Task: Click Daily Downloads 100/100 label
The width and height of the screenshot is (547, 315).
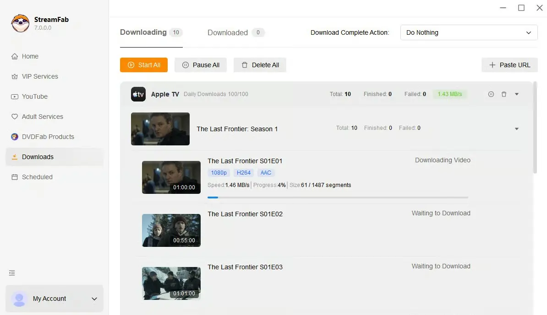Action: [x=216, y=94]
